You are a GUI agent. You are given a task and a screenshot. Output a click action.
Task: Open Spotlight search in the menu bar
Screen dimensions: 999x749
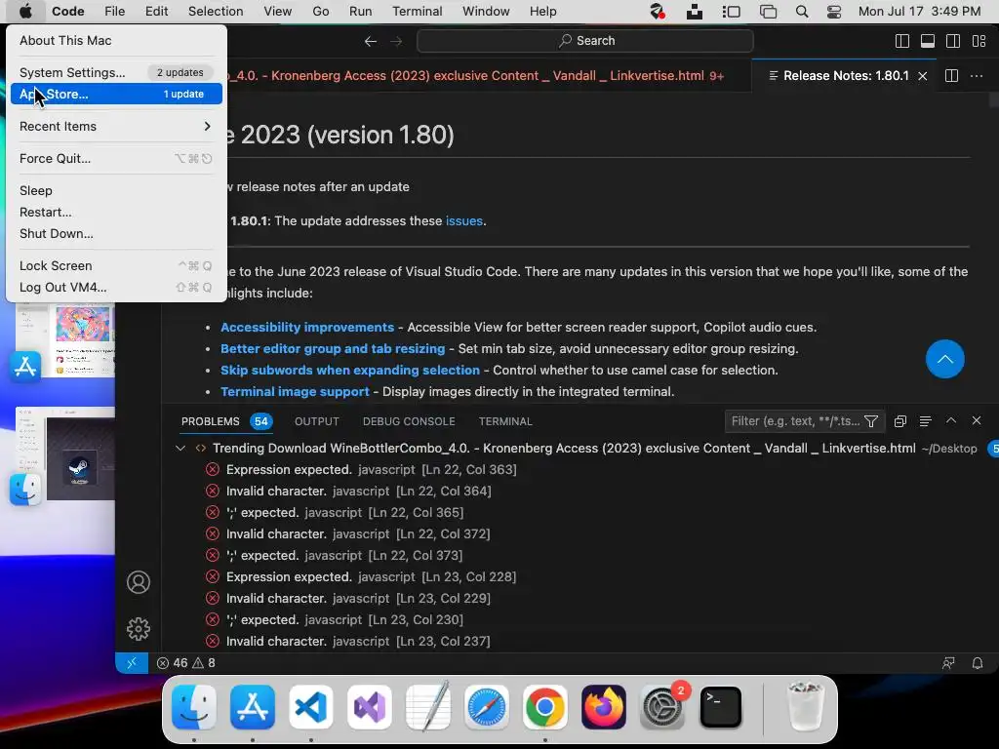coord(802,12)
